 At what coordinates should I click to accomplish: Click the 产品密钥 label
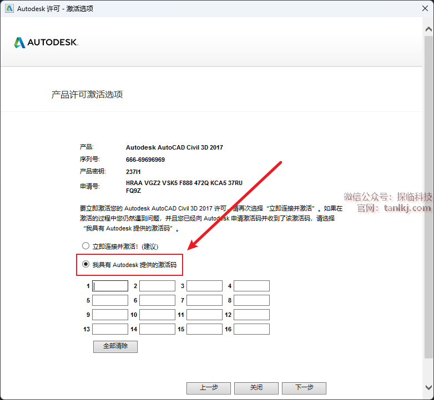click(x=93, y=171)
